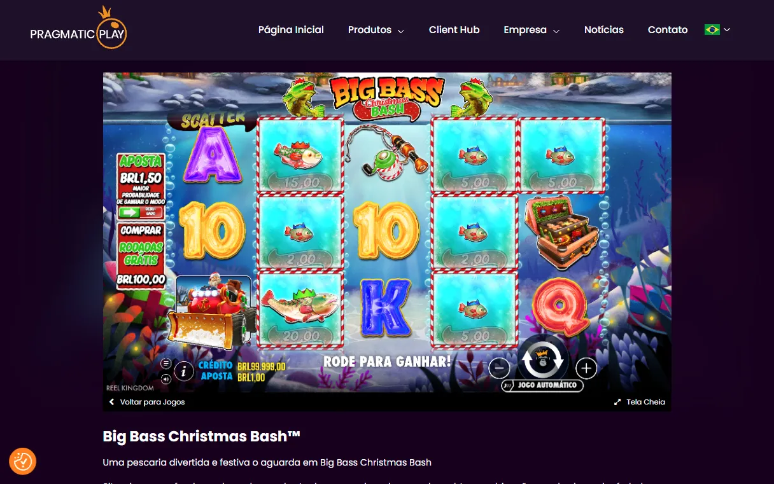
Task: Open the orange clock widget icon
Action: 22,461
